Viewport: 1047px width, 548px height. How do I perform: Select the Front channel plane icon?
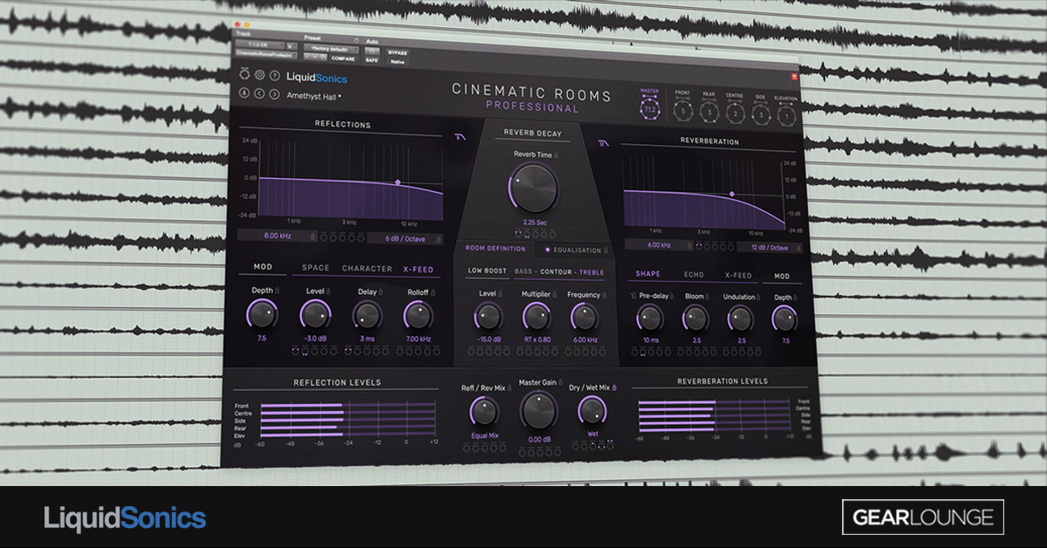click(x=682, y=111)
